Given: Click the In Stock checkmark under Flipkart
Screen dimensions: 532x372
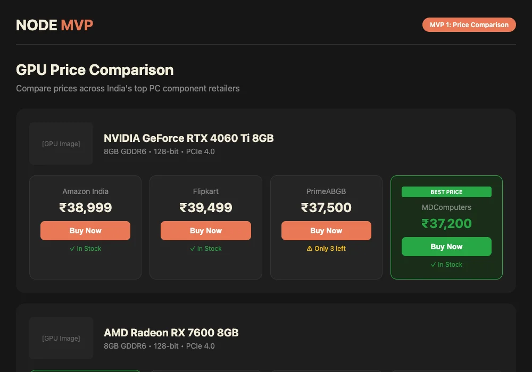Looking at the screenshot, I should tap(193, 249).
